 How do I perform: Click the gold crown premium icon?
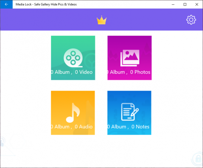point(101,20)
